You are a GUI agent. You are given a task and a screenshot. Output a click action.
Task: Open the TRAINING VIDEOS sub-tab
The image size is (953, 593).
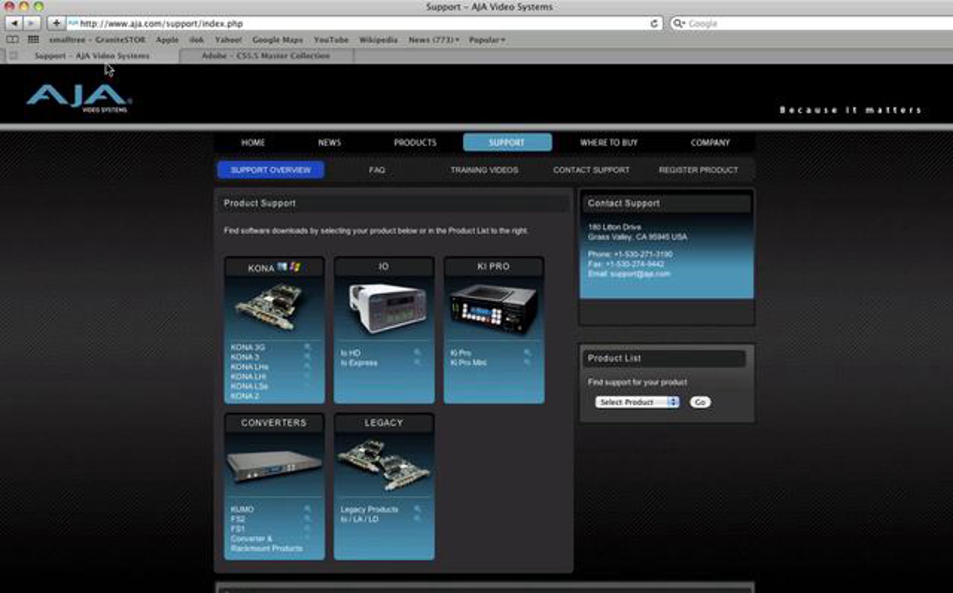tap(484, 170)
